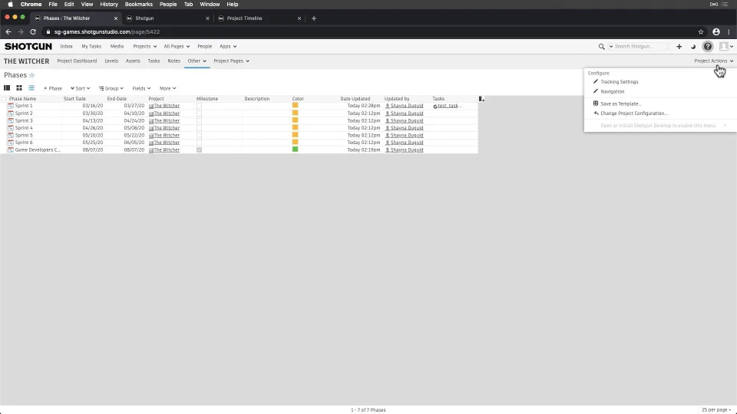Open the Apps dropdown
This screenshot has height=414, width=737.
pos(228,47)
